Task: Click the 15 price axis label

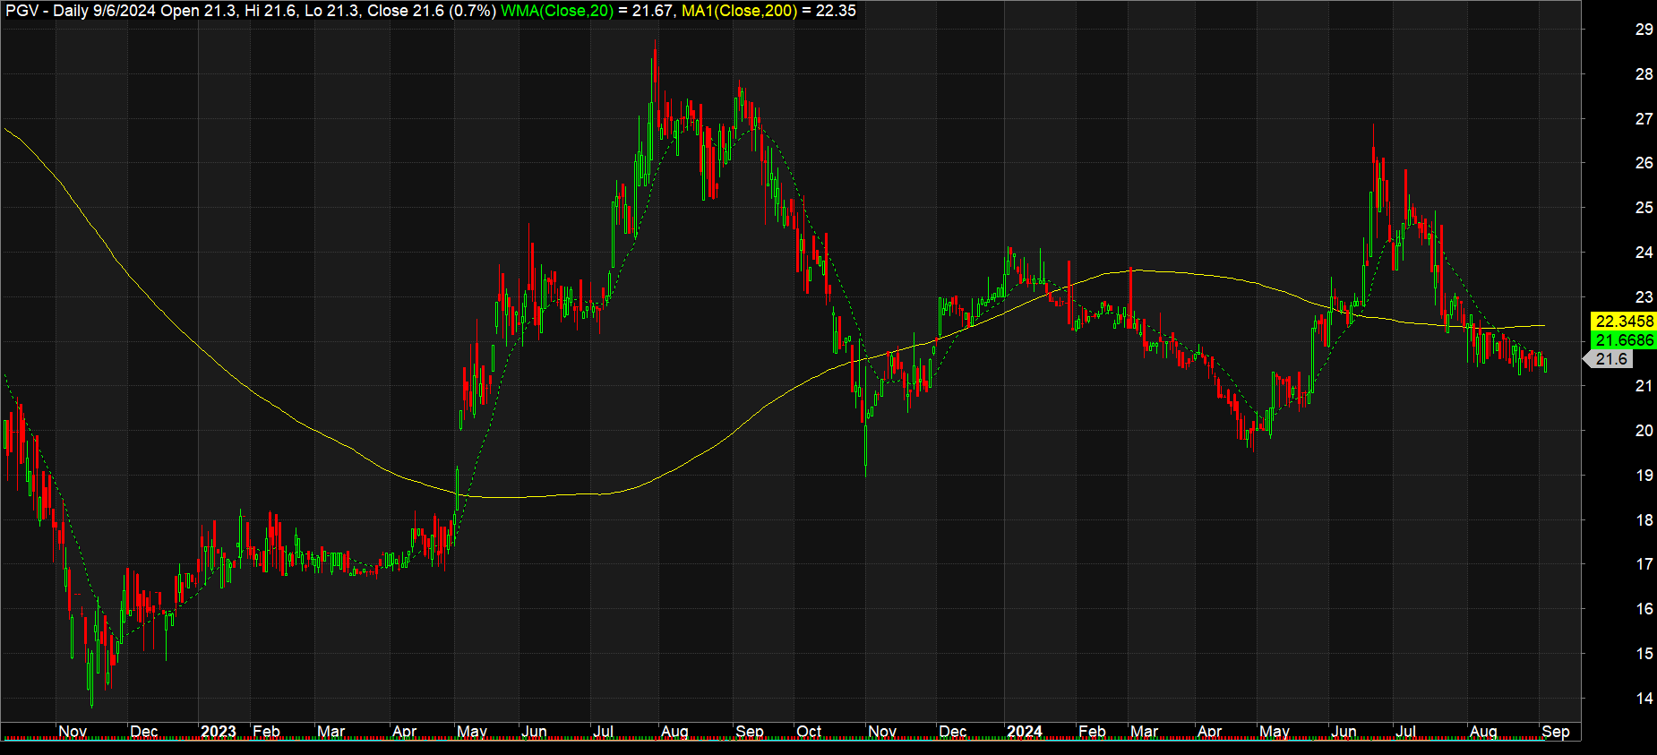Action: point(1644,653)
